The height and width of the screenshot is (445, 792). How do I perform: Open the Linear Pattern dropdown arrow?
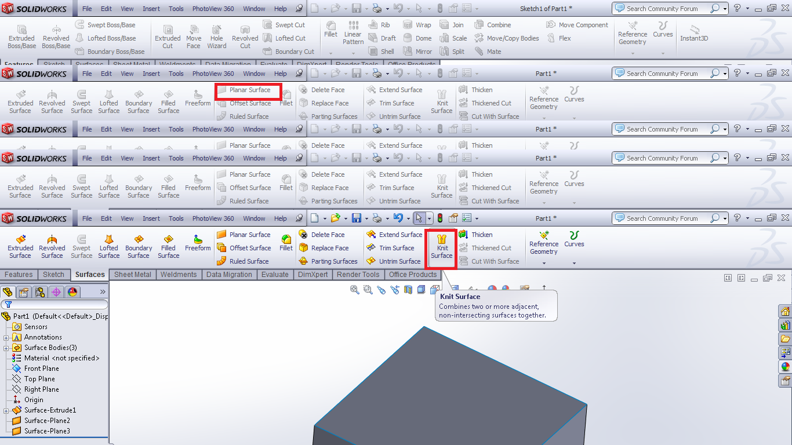[x=353, y=53]
